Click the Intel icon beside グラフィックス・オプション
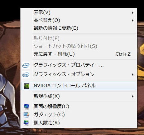The height and width of the screenshot is (135, 144). tap(26, 75)
